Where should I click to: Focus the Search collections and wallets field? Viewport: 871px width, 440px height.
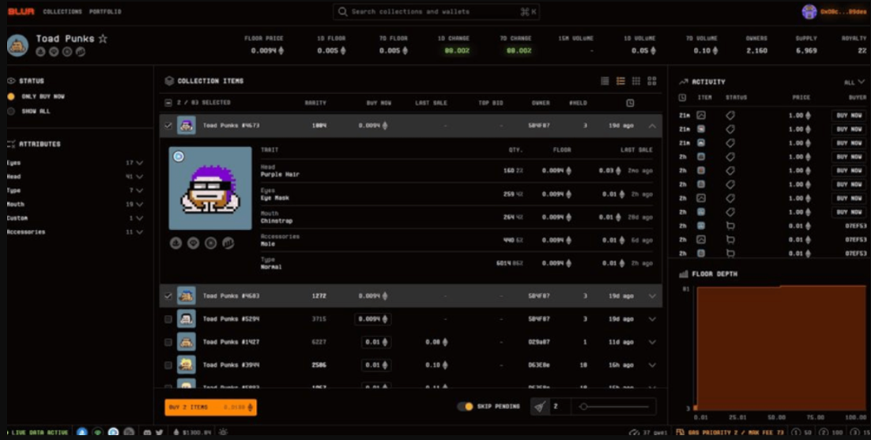click(436, 12)
